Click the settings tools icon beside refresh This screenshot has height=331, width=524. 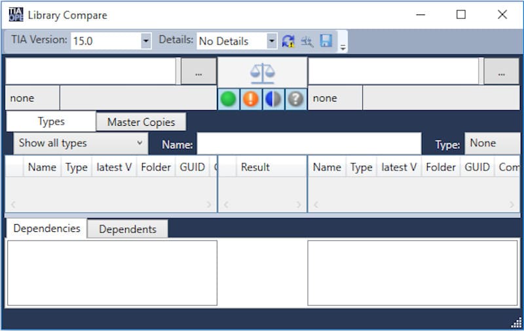click(307, 41)
